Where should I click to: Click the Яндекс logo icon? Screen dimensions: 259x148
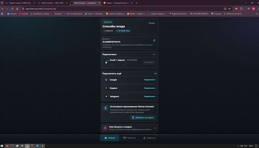click(106, 88)
